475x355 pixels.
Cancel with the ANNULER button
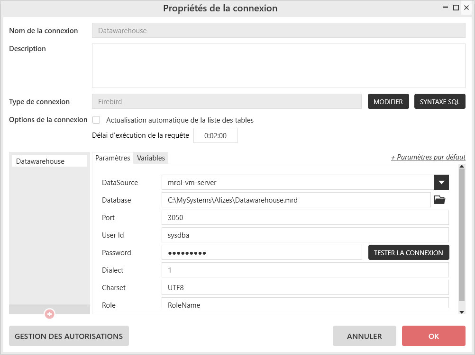[x=364, y=336]
